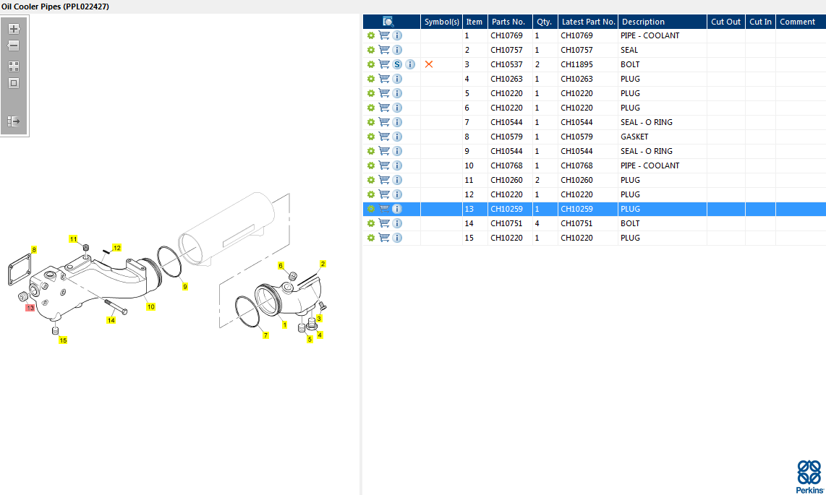Viewport: 826px width, 495px height.
Task: Add item 14 BOLT CH10751 to cart
Action: (384, 223)
